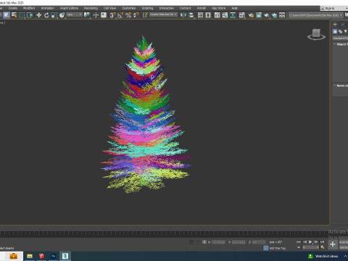This screenshot has height=261, width=348.
Task: Open the Rendering menu
Action: (91, 8)
